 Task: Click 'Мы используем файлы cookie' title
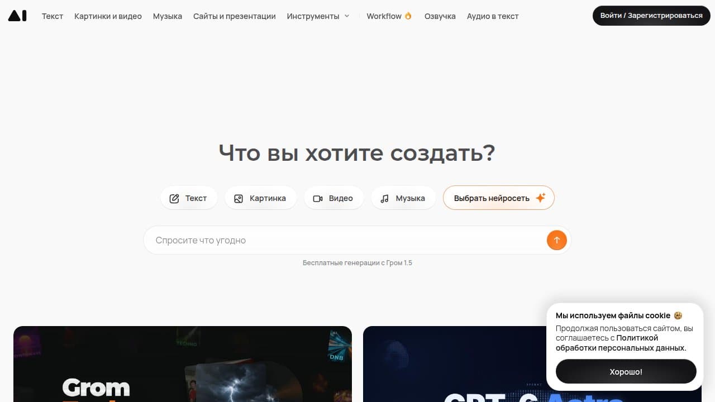[613, 315]
